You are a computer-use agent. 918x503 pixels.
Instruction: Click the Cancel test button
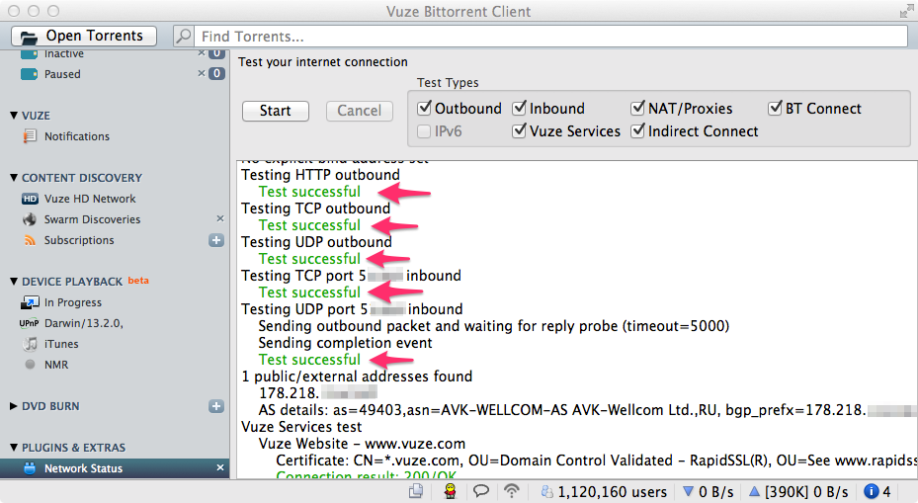click(359, 111)
